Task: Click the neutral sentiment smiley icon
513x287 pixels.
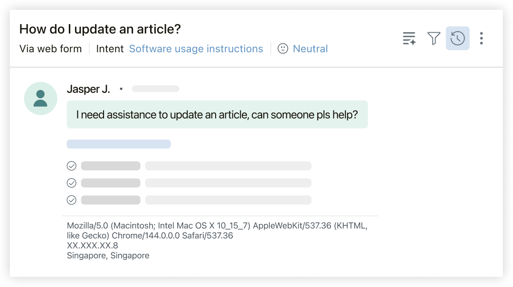Action: pyautogui.click(x=282, y=48)
